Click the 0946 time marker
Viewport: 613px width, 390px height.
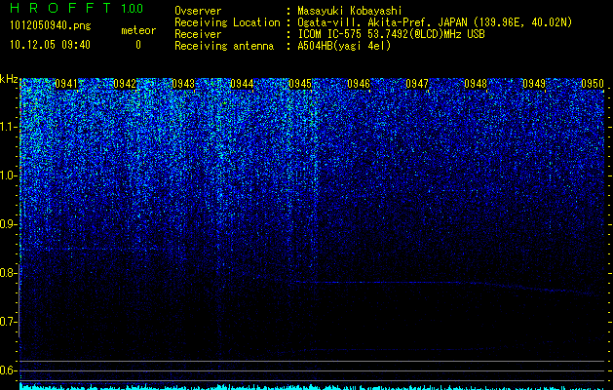coord(359,84)
